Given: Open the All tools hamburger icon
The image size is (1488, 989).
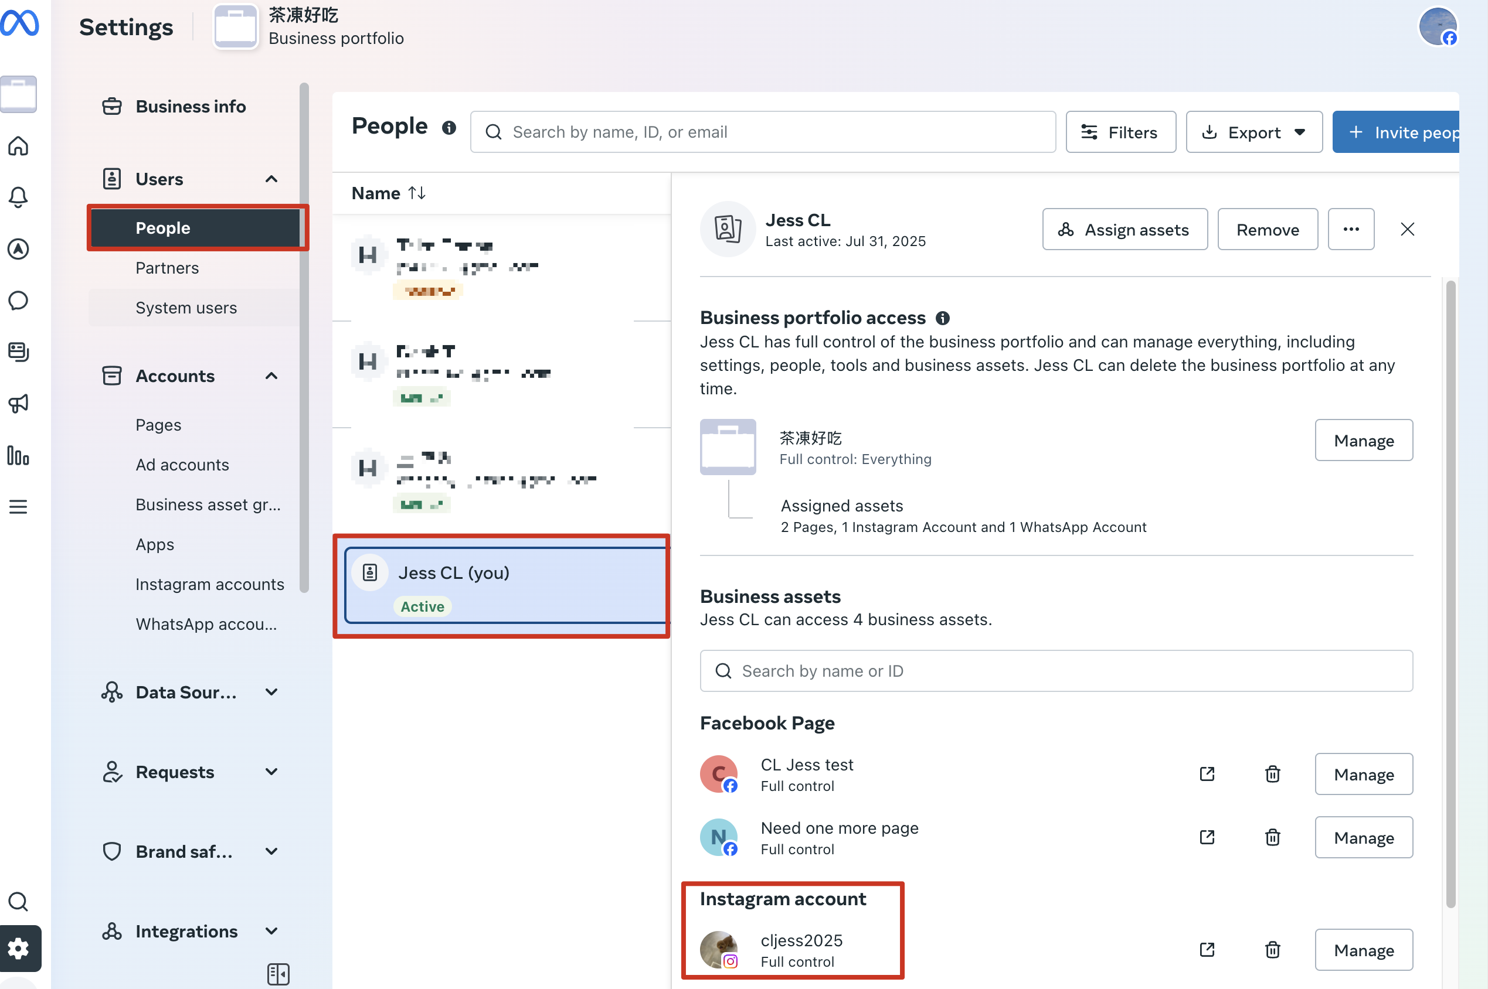Looking at the screenshot, I should click(18, 506).
